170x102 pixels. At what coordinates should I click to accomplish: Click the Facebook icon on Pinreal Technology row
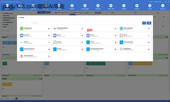click(82, 29)
